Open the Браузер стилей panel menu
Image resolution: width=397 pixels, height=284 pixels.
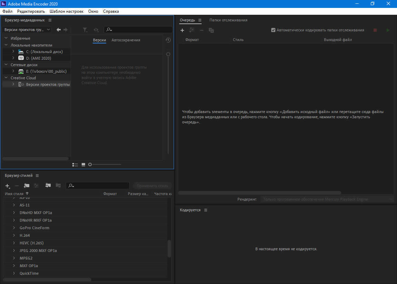point(37,176)
